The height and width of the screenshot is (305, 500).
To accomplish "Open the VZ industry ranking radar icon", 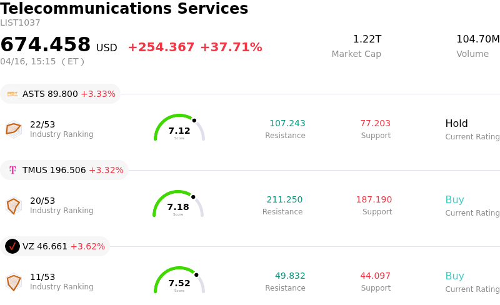I will 13,282.
